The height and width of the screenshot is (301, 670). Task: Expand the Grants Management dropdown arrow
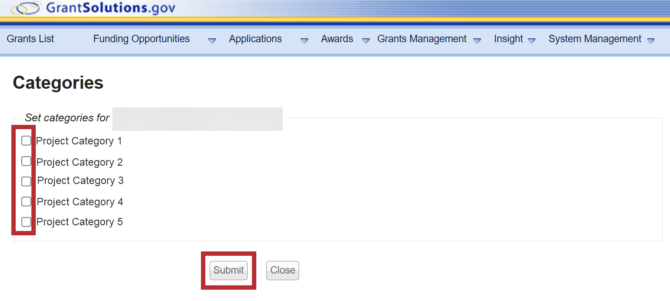click(477, 40)
